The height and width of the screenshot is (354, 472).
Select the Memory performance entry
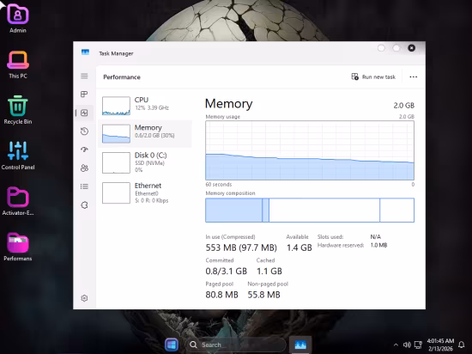tap(145, 133)
